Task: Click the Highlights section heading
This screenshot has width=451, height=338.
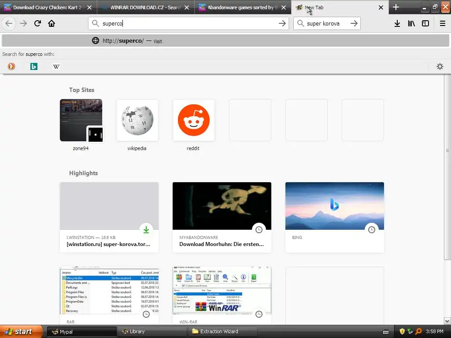Action: pyautogui.click(x=83, y=173)
